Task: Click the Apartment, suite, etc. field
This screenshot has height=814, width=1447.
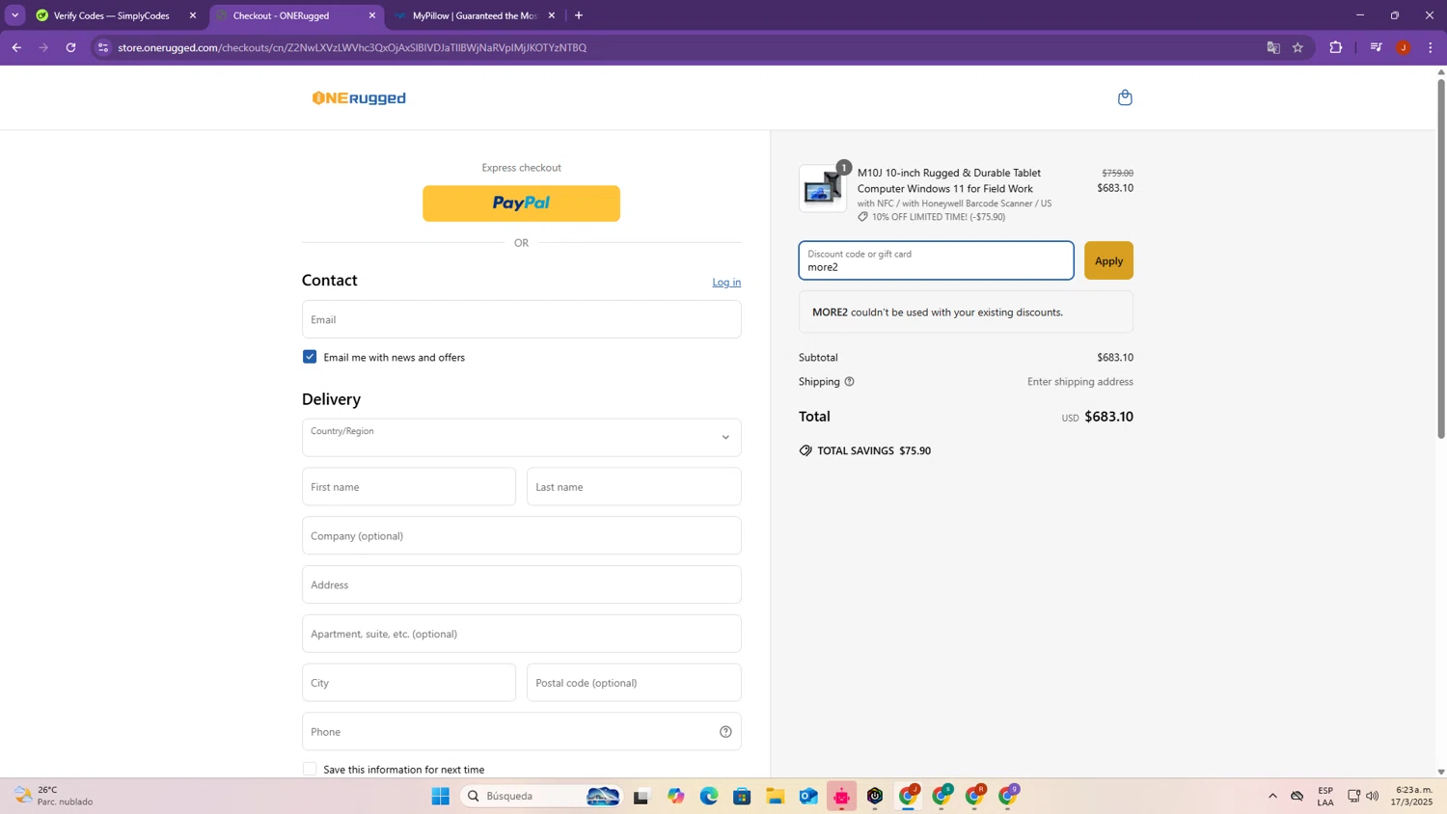Action: tap(522, 634)
